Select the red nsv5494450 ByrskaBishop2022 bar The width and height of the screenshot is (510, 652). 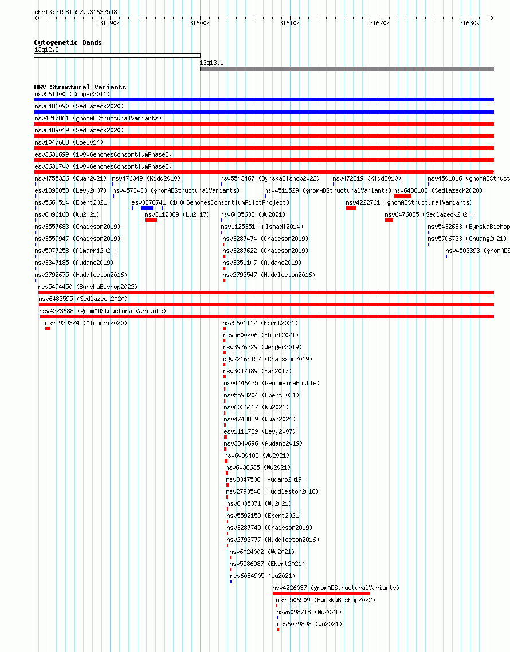pyautogui.click(x=266, y=292)
